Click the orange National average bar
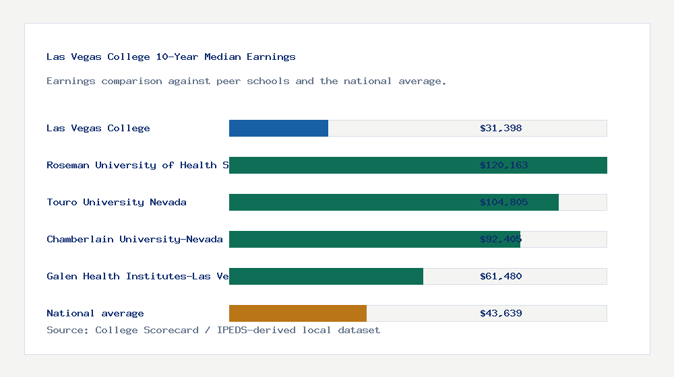Screen dimensions: 674x377 pyautogui.click(x=298, y=313)
